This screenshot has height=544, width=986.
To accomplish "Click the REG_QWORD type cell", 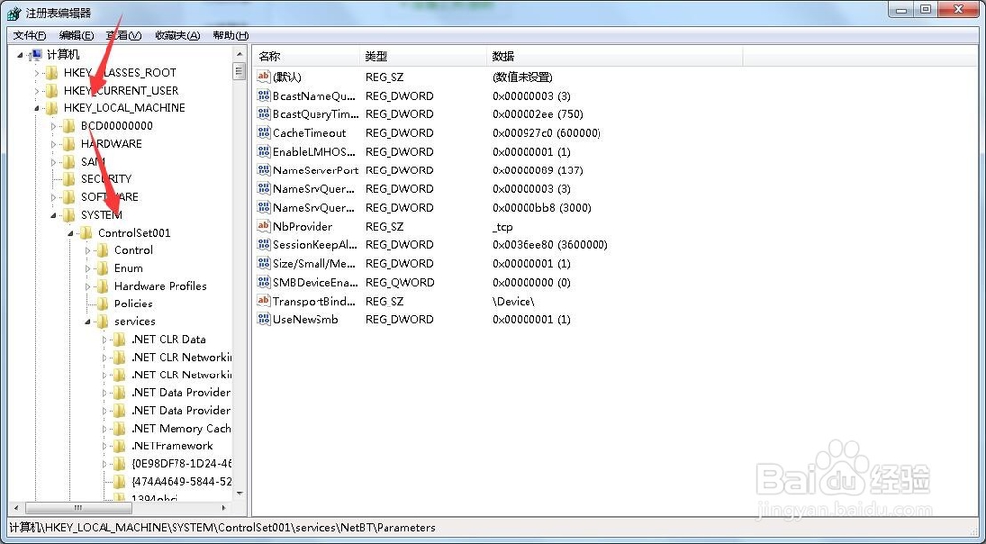I will pos(399,283).
